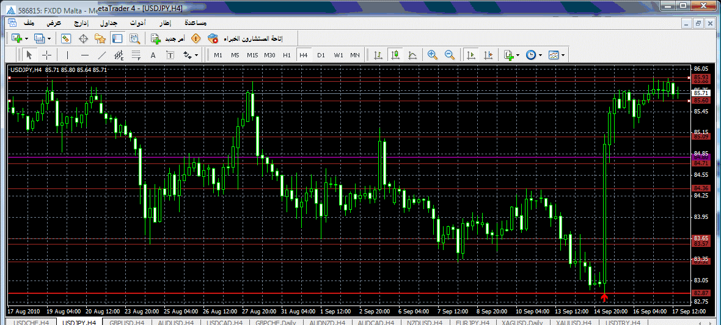Select the crosshair cursor tool
The height and width of the screenshot is (325, 721).
point(46,55)
